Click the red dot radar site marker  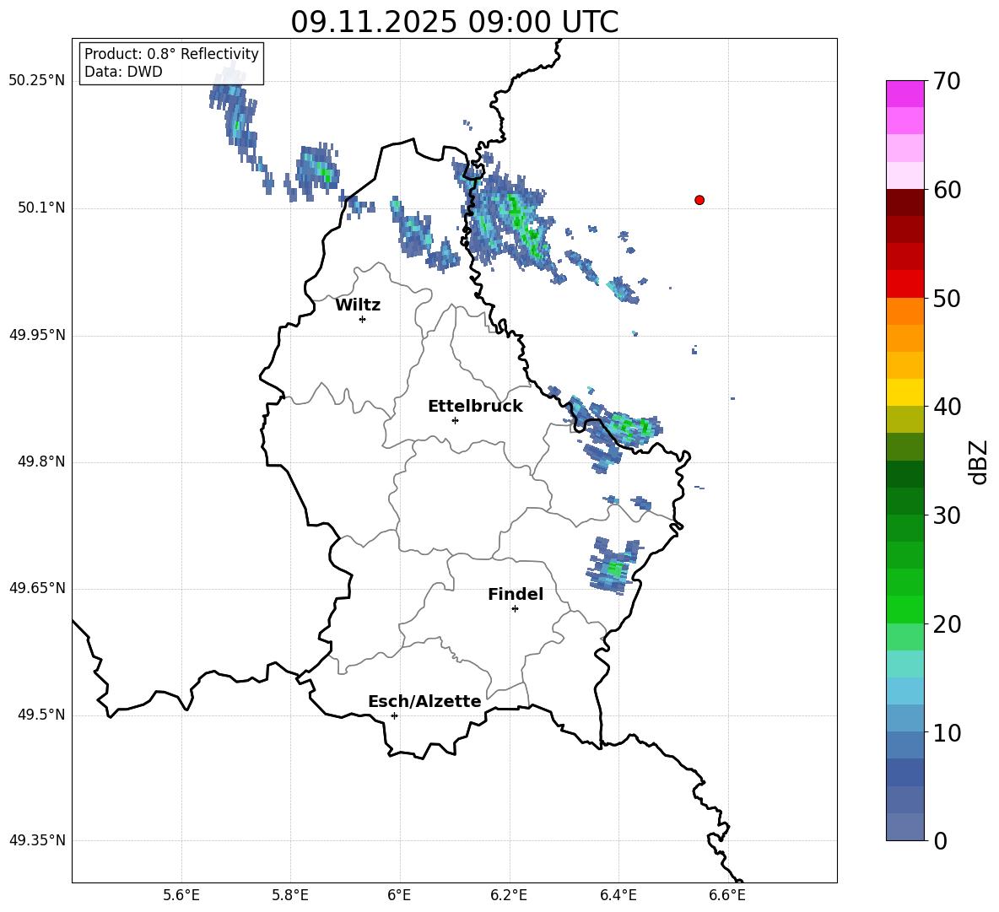[x=699, y=200]
